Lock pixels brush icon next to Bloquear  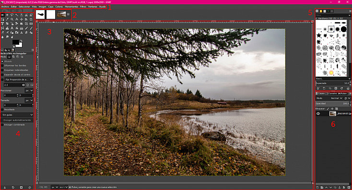[x=328, y=109]
